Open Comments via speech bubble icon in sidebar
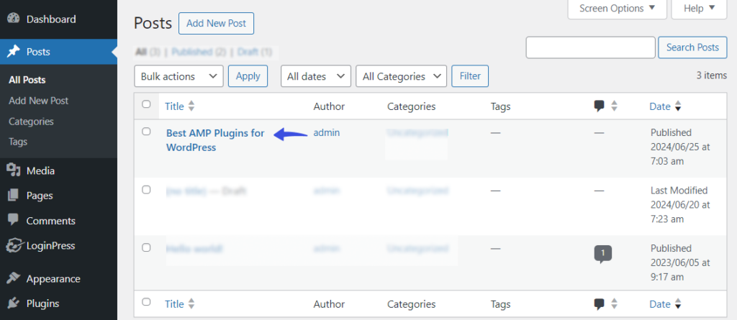The height and width of the screenshot is (320, 737). pyautogui.click(x=14, y=220)
